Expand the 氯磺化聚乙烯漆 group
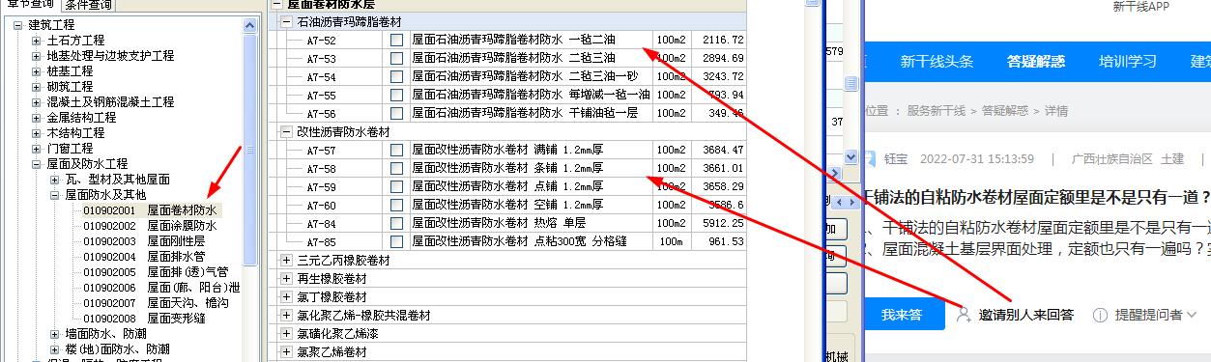This screenshot has width=1211, height=362. (286, 334)
